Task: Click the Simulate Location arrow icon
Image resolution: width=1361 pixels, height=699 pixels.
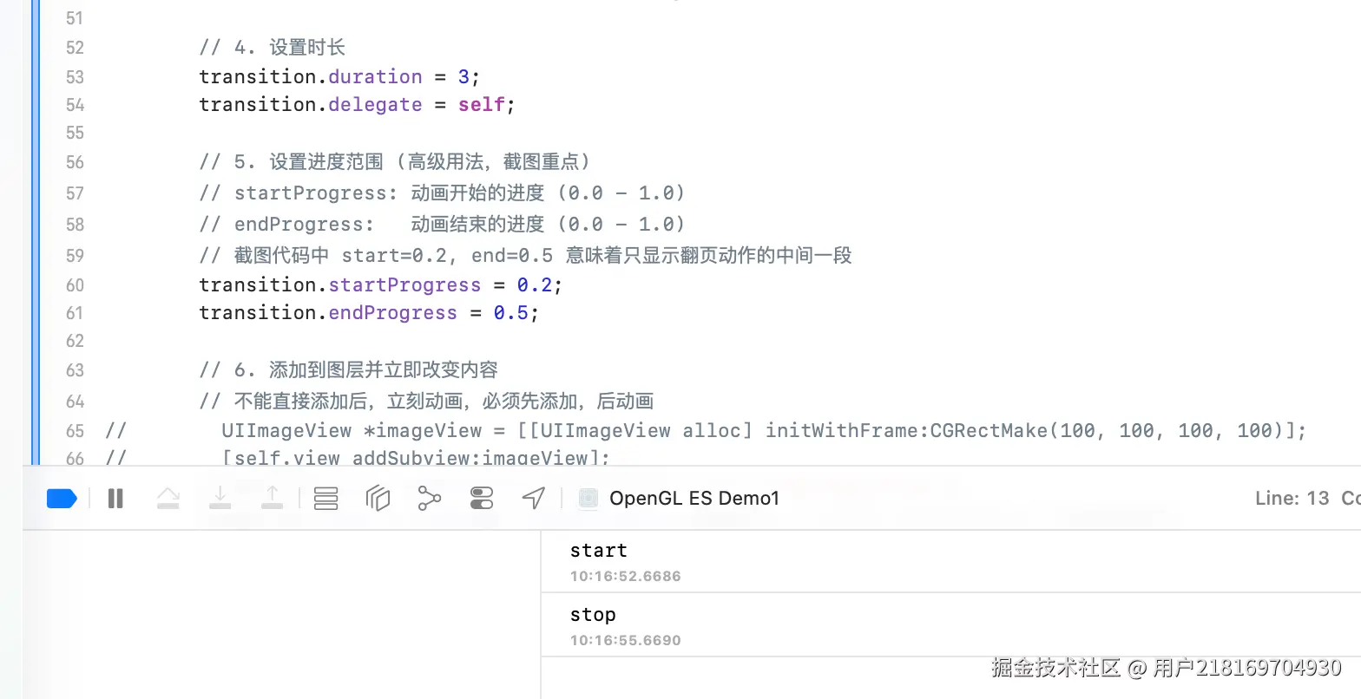Action: pos(534,498)
